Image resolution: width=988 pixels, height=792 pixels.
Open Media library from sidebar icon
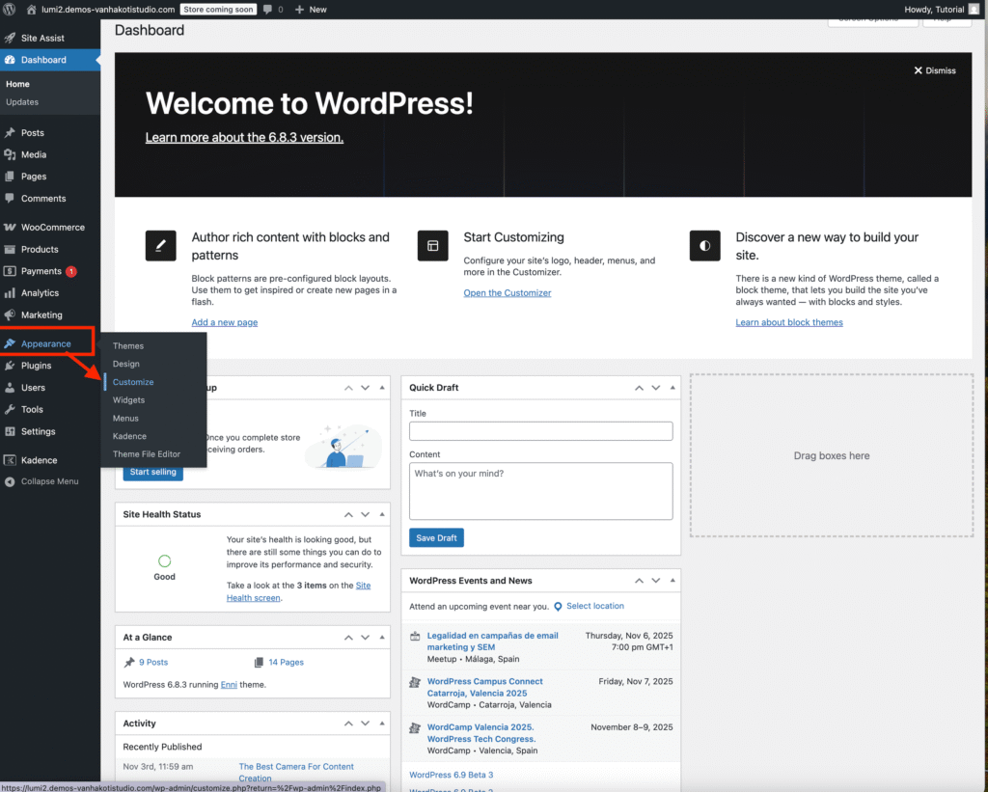click(10, 154)
